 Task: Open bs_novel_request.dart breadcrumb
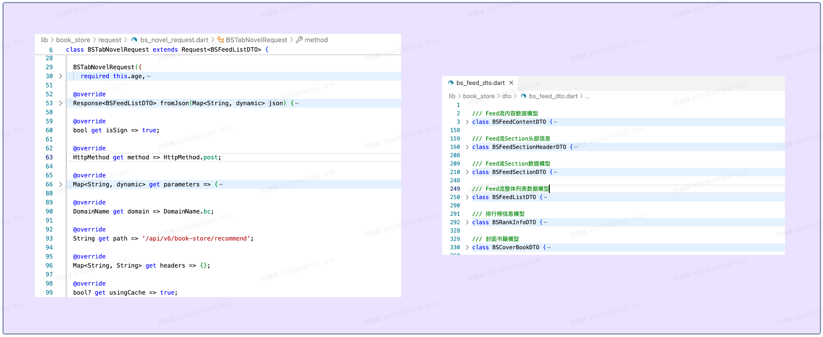[174, 40]
